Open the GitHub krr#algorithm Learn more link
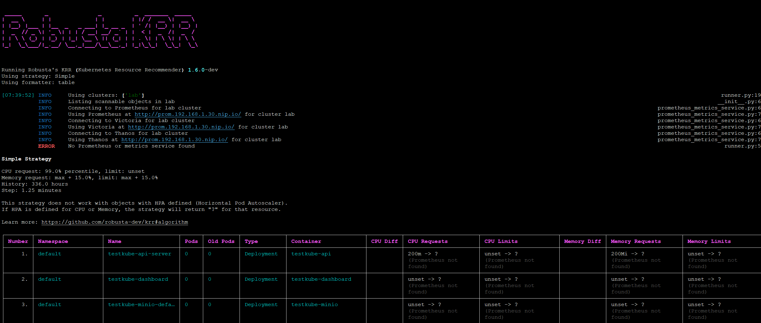 [x=114, y=222]
